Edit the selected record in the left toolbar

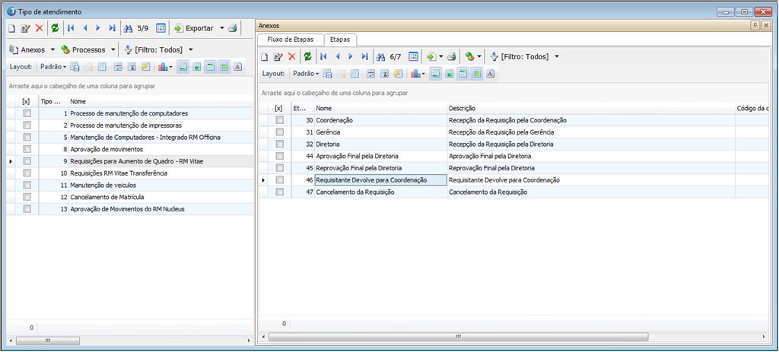click(x=26, y=28)
